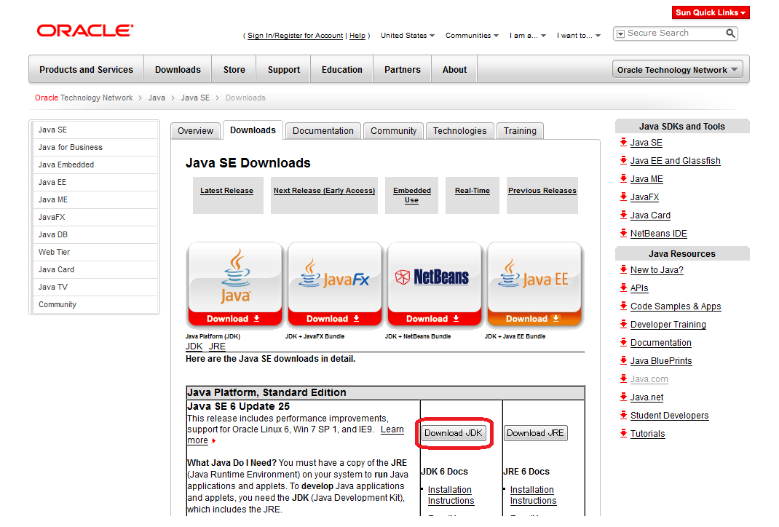Viewport: 779px width, 527px height.
Task: Click the search magnifier icon
Action: tap(729, 33)
